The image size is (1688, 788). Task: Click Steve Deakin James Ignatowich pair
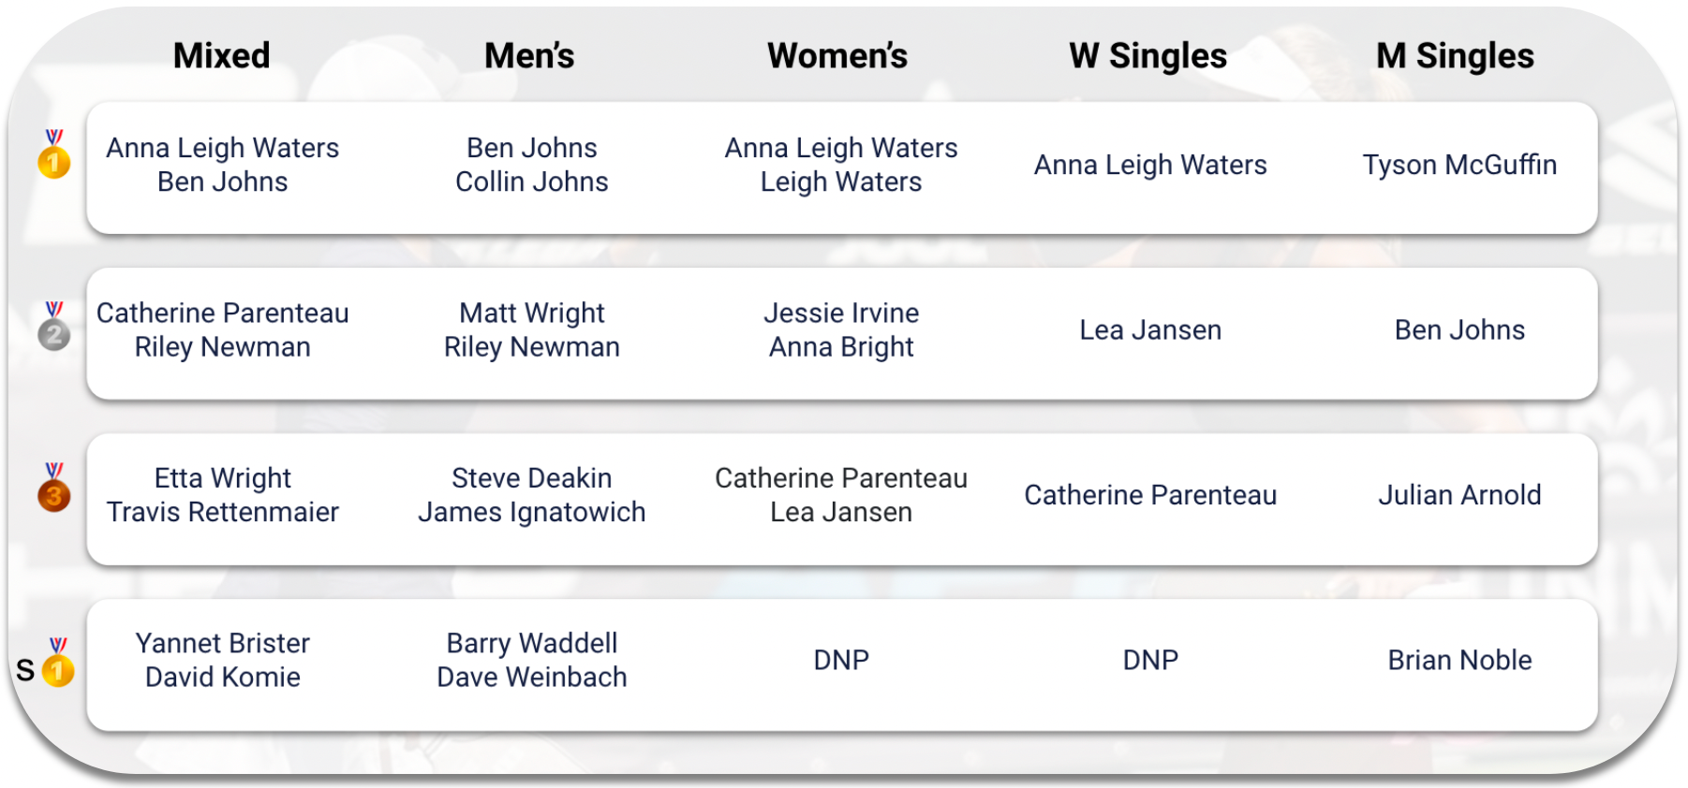532,495
